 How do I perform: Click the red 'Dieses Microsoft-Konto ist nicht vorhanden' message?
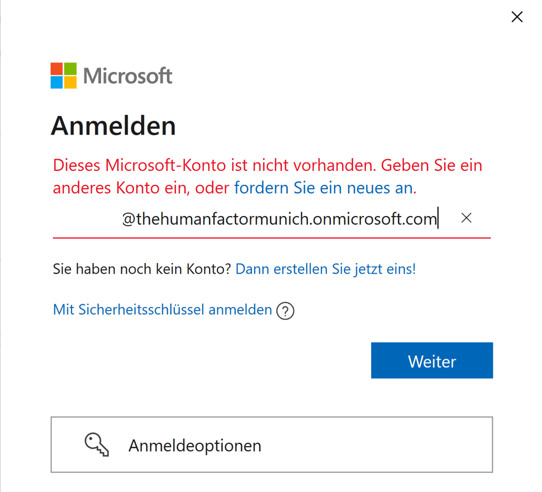(215, 165)
